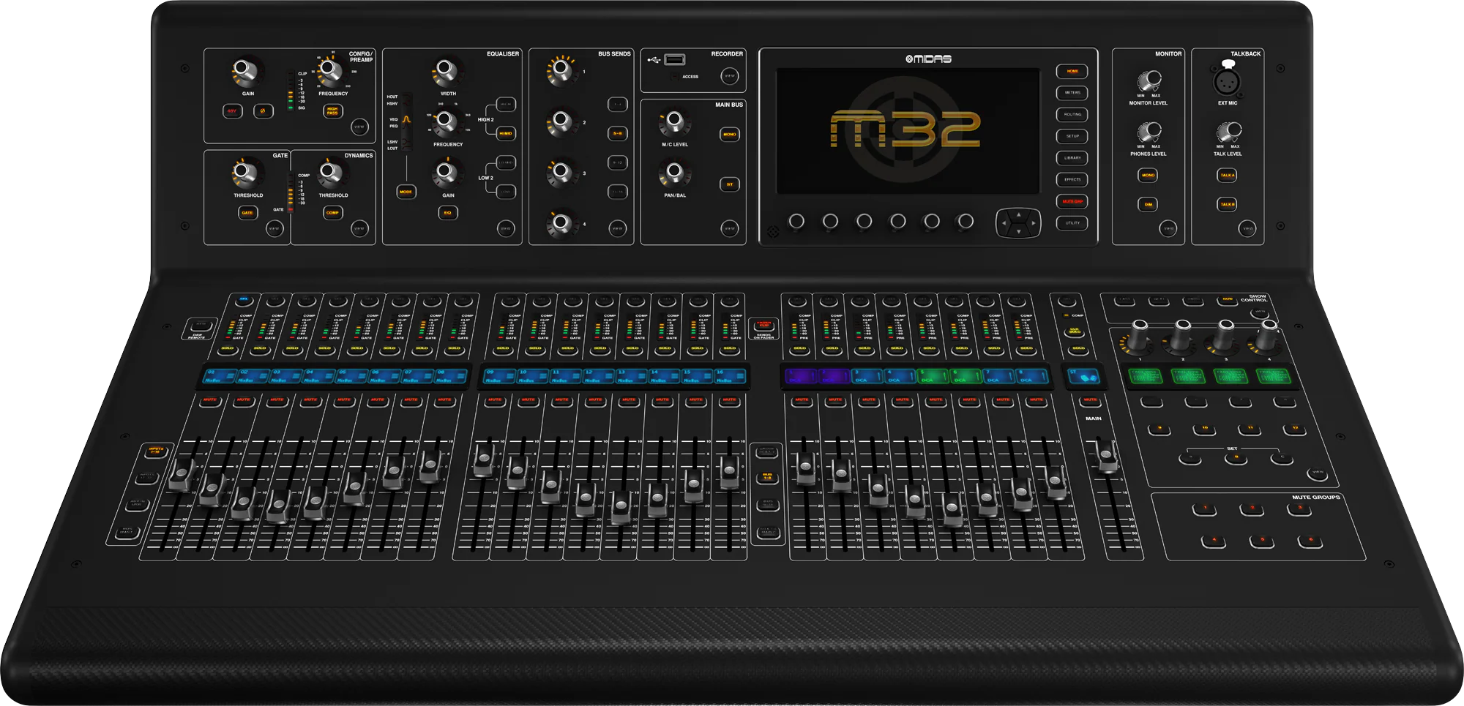This screenshot has width=1464, height=706.
Task: Click VIEW in the Config/Preamp section
Action: (x=359, y=127)
